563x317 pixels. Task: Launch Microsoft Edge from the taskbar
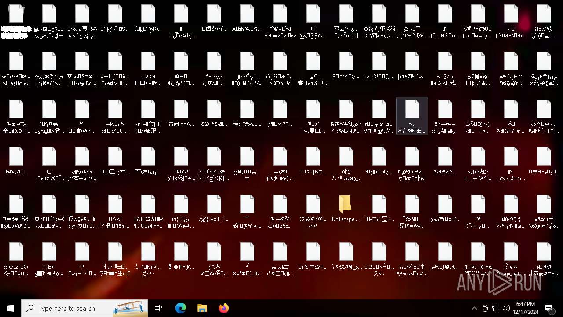pyautogui.click(x=181, y=308)
